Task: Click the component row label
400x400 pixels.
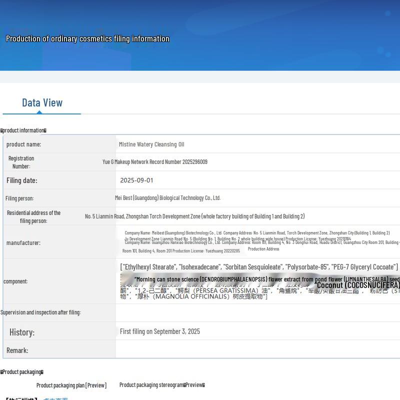Action: click(15, 281)
